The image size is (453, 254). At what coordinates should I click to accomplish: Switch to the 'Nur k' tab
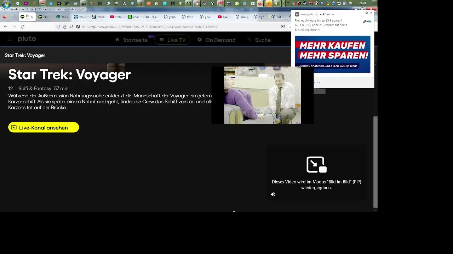63,17
